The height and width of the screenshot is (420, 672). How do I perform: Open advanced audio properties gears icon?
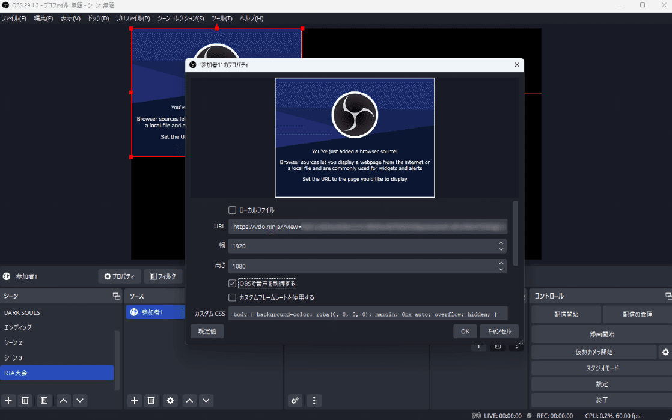(x=295, y=400)
